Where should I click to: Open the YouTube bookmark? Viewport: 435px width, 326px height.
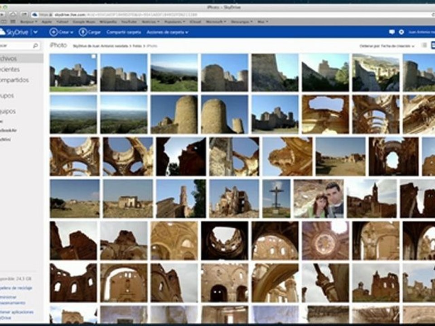pos(129,21)
